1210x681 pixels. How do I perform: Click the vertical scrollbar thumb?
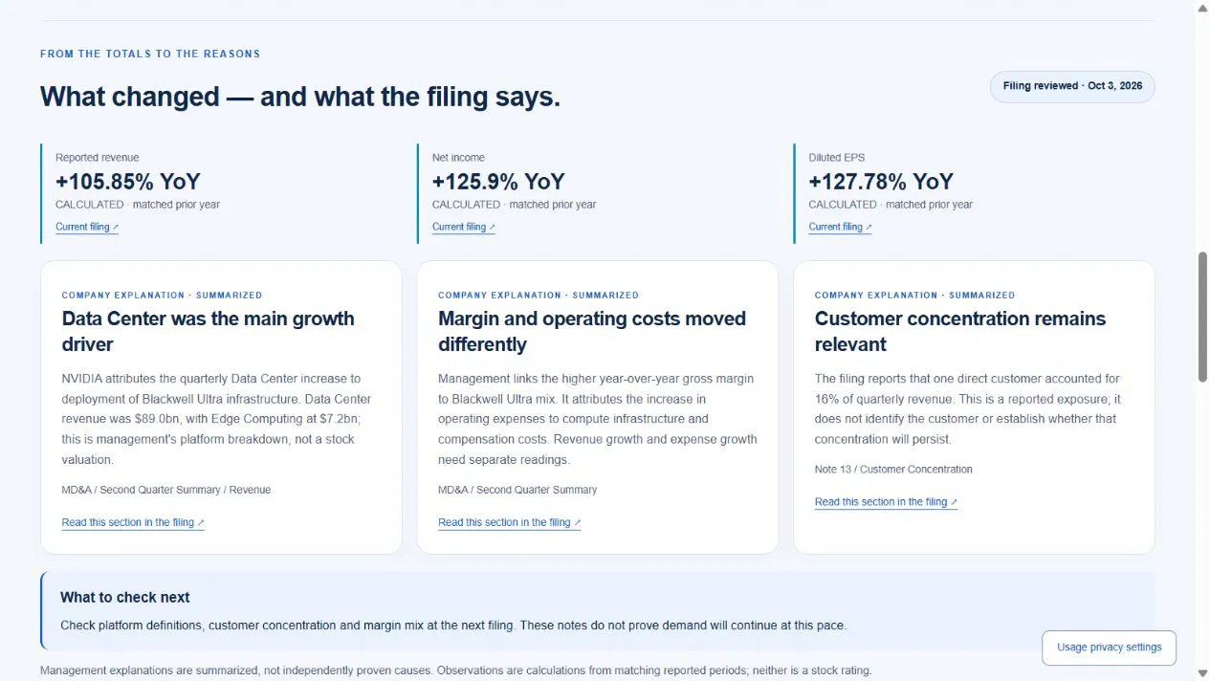1202,316
